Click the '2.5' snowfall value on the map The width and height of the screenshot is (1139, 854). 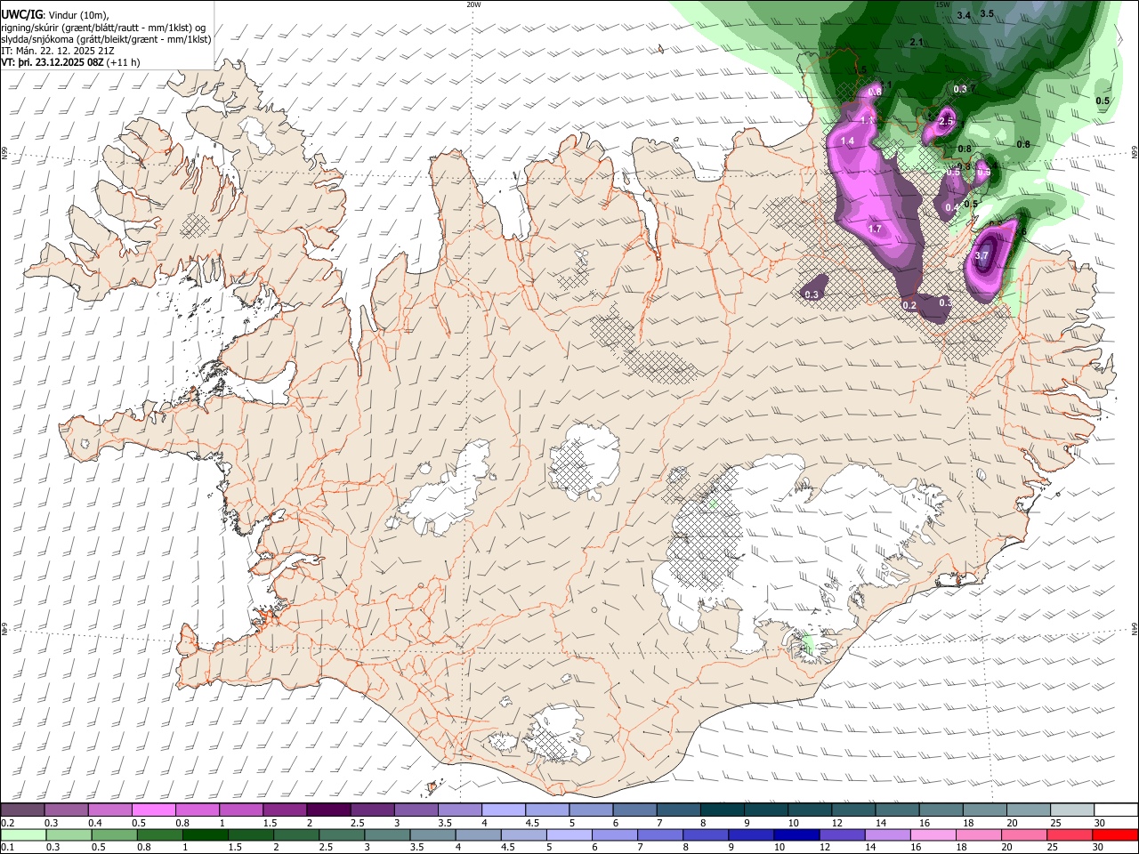pyautogui.click(x=947, y=121)
